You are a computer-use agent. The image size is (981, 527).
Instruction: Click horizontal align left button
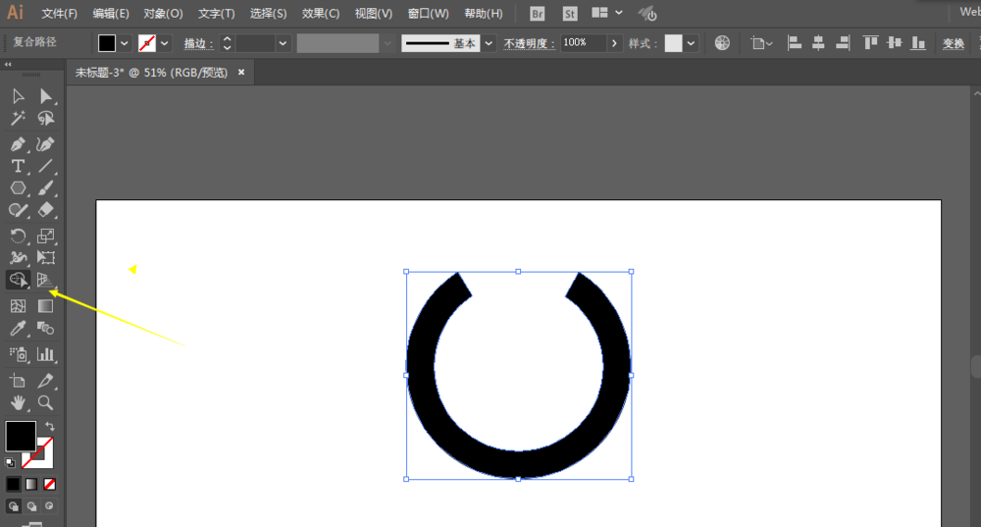795,42
